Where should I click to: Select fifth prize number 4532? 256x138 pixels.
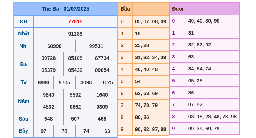49,107
